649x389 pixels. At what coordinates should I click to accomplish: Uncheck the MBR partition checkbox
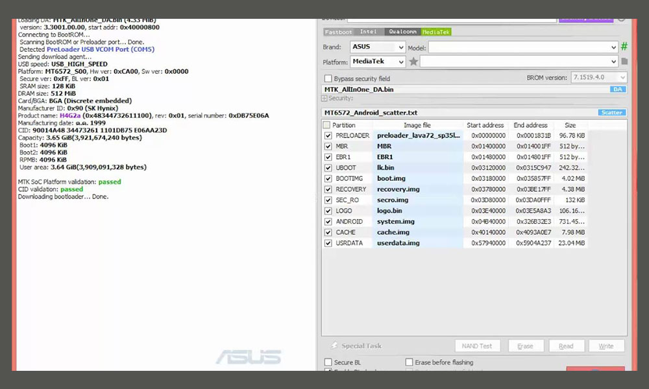pyautogui.click(x=328, y=147)
